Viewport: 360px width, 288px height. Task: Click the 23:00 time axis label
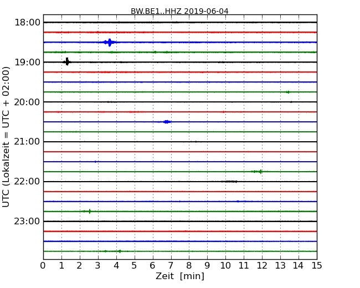pos(27,221)
